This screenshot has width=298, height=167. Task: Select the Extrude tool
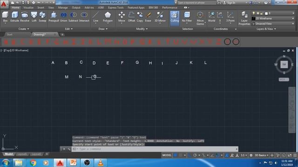point(14,17)
